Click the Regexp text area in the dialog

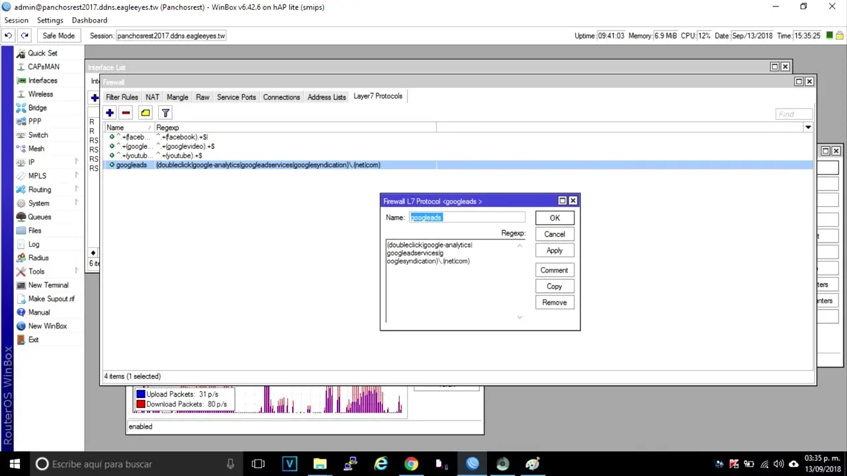coord(455,281)
